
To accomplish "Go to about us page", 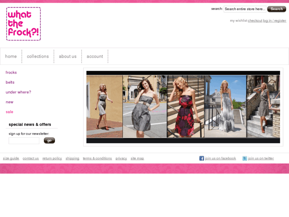I will [x=68, y=56].
